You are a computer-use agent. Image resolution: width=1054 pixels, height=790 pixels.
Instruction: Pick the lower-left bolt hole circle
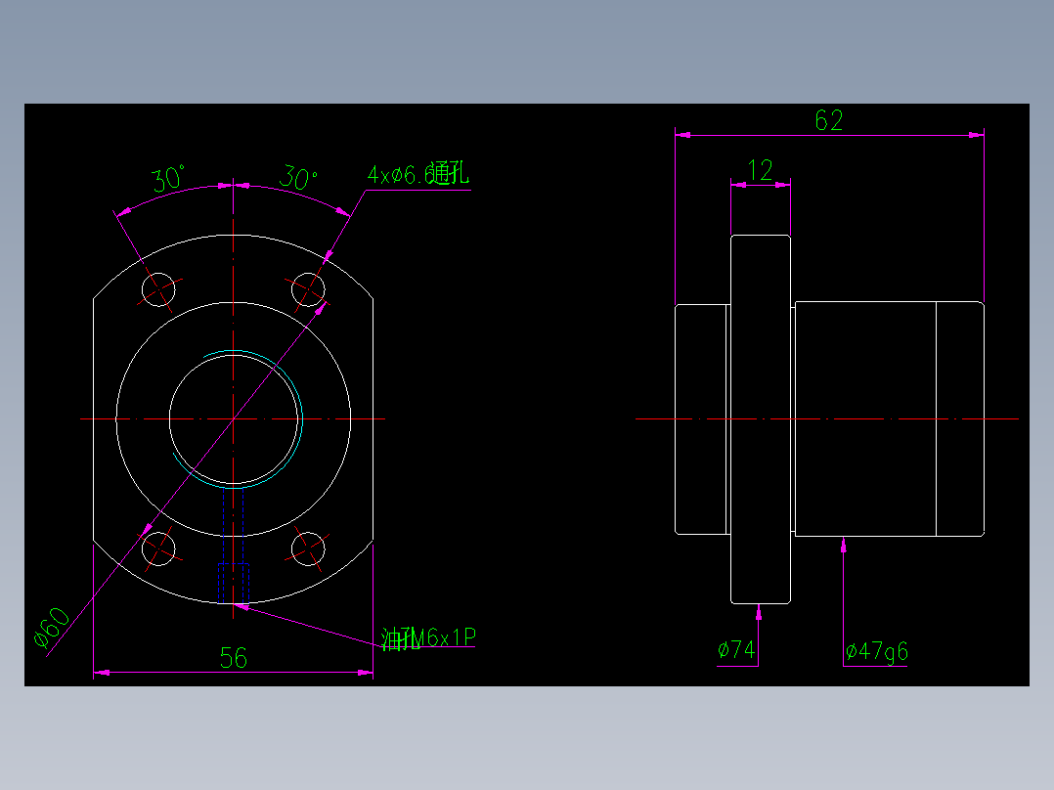(x=158, y=549)
